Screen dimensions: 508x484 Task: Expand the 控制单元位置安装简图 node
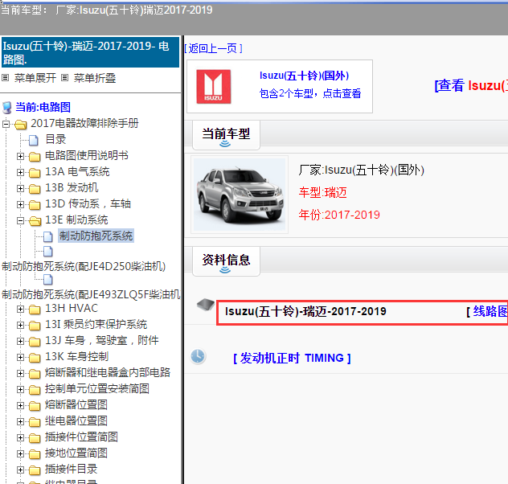(x=20, y=389)
